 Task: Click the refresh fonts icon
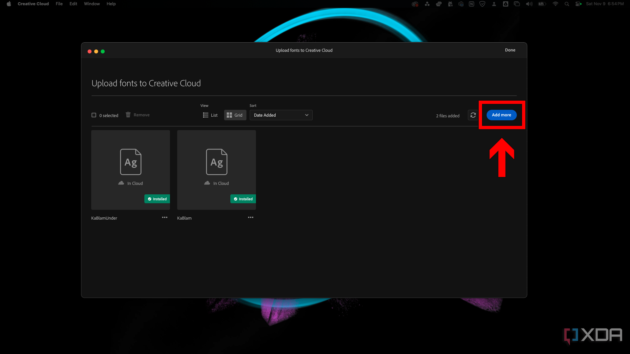click(473, 115)
